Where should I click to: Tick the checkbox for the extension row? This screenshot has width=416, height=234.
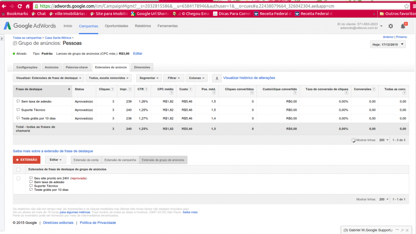click(x=18, y=178)
